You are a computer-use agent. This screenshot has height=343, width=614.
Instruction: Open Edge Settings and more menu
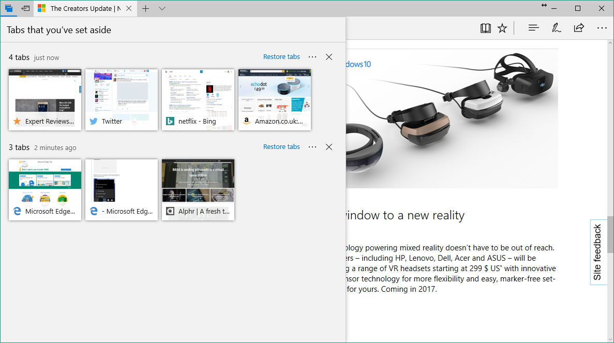pos(602,28)
